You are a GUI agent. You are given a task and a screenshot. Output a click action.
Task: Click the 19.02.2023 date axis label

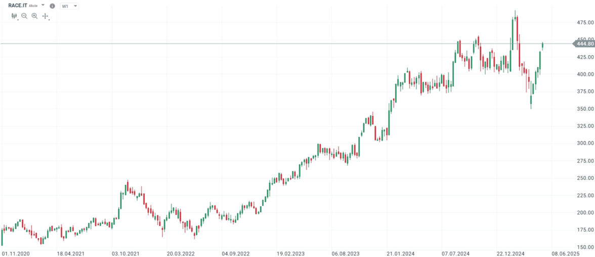coord(290,252)
